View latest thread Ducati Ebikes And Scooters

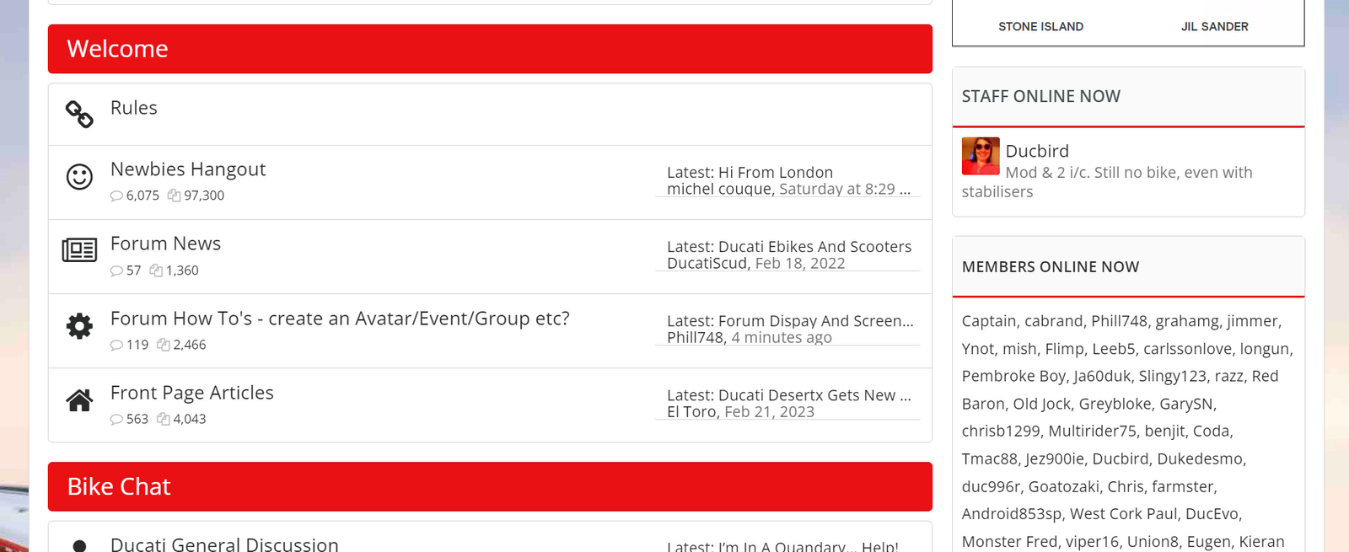pyautogui.click(x=814, y=246)
